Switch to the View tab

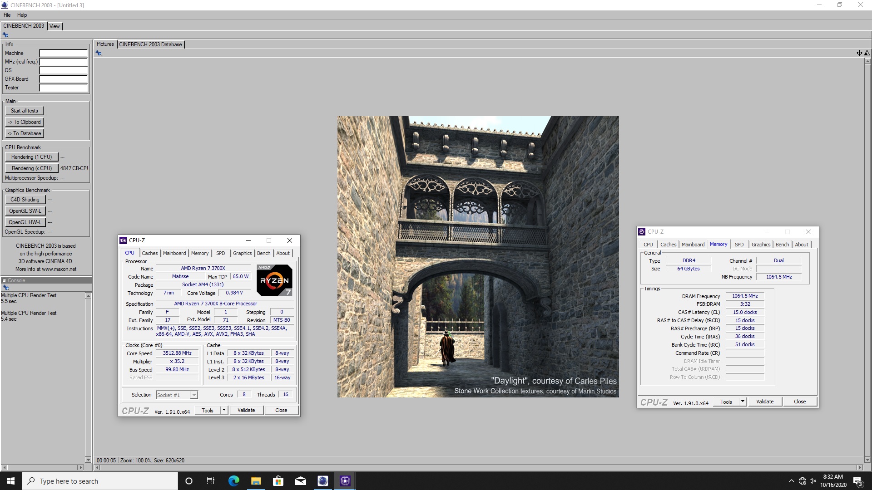[x=54, y=26]
